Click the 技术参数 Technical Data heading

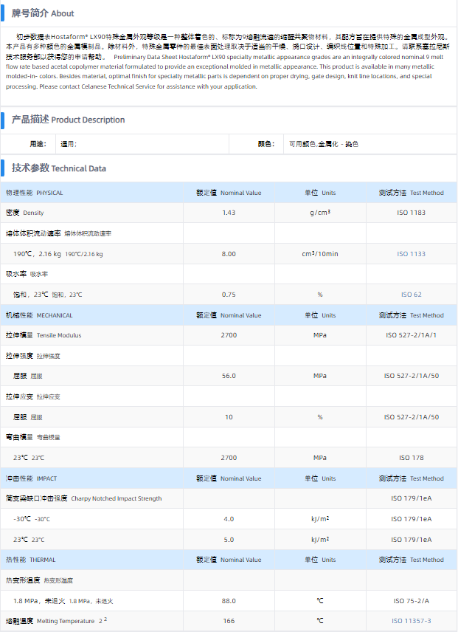59,168
